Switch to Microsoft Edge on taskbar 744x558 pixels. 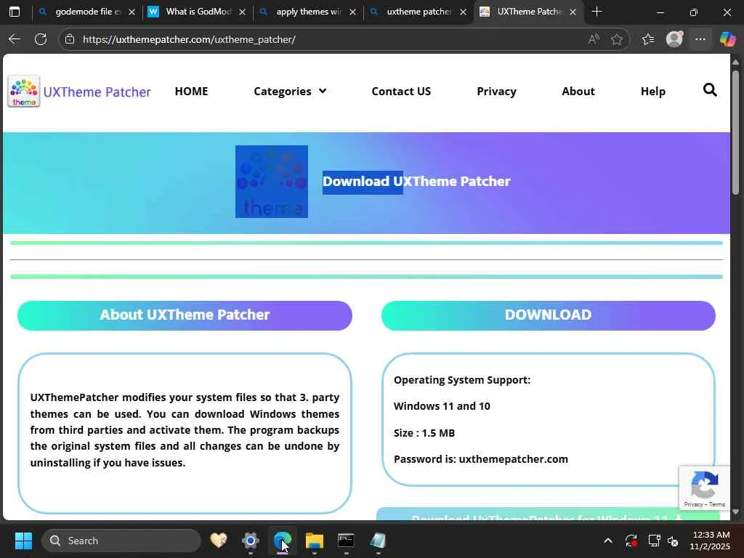(x=283, y=541)
